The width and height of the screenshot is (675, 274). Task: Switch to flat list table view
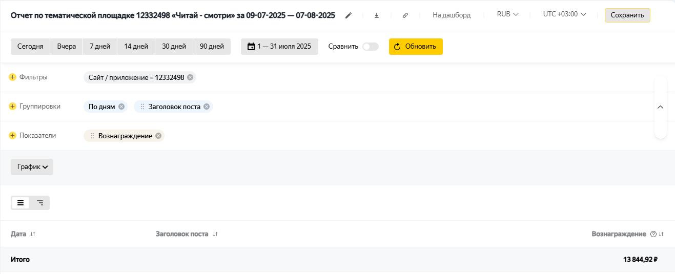coord(21,203)
